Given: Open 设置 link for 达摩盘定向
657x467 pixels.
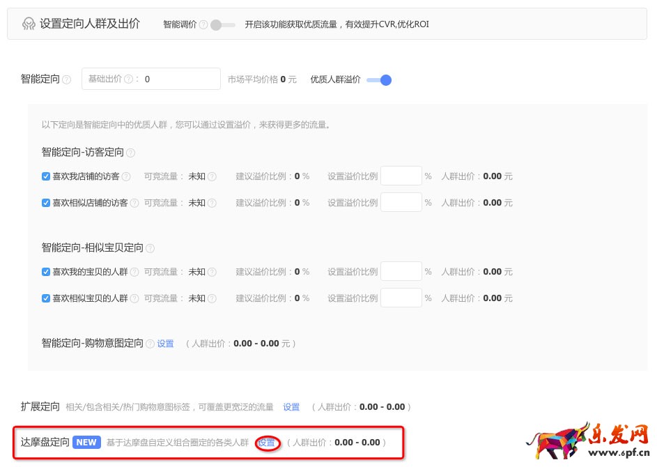Looking at the screenshot, I should tap(266, 443).
